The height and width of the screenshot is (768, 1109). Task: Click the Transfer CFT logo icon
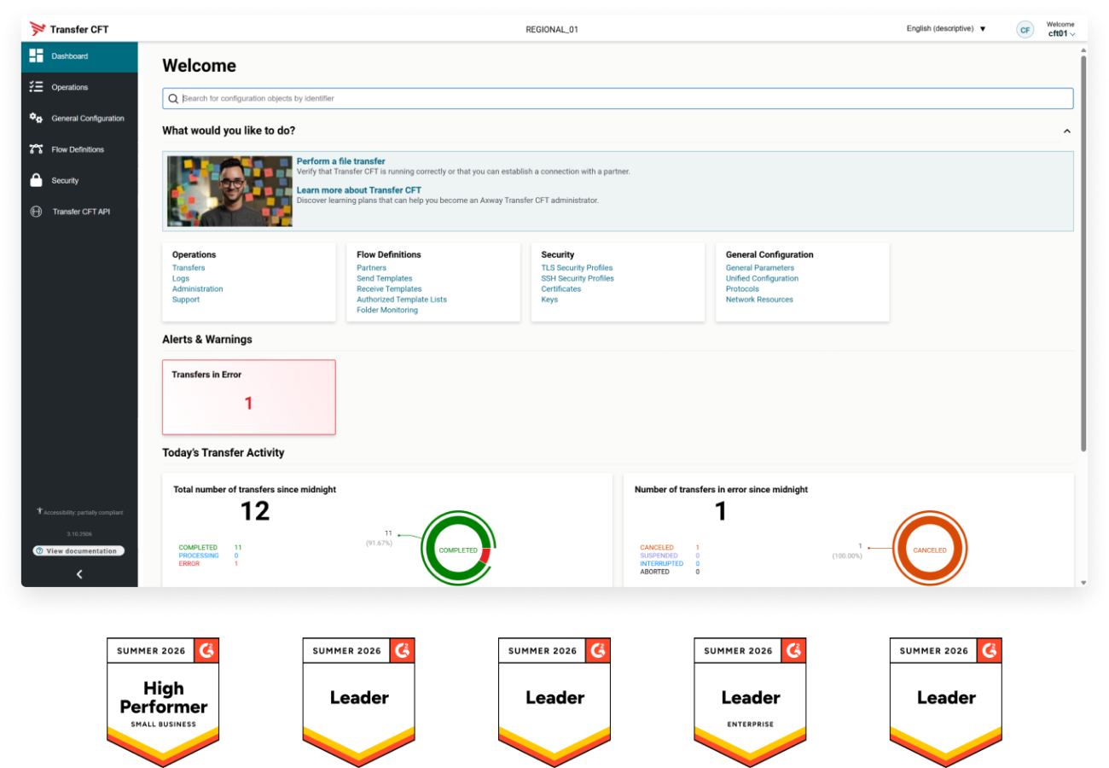(x=38, y=29)
